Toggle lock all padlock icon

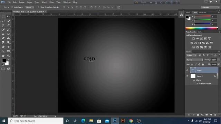pyautogui.click(x=203, y=64)
